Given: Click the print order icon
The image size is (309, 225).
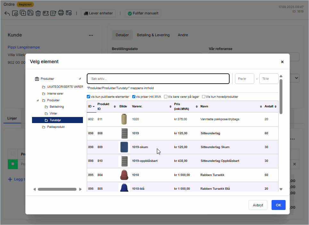Looking at the screenshot, I should (x=61, y=13).
